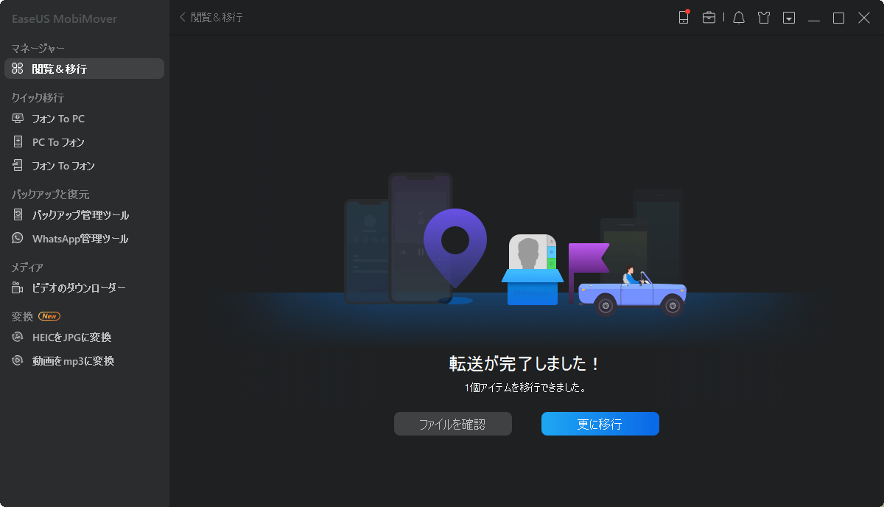Open the gift promotion icon
884x507 pixels.
tap(763, 17)
